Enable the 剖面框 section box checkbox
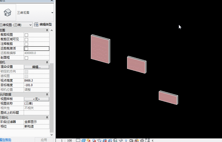Viewport: 222px width, 142px height. pyautogui.click(x=26, y=58)
